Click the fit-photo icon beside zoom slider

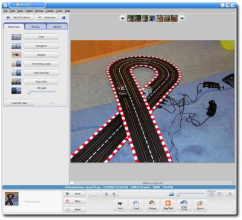pyautogui.click(x=171, y=194)
